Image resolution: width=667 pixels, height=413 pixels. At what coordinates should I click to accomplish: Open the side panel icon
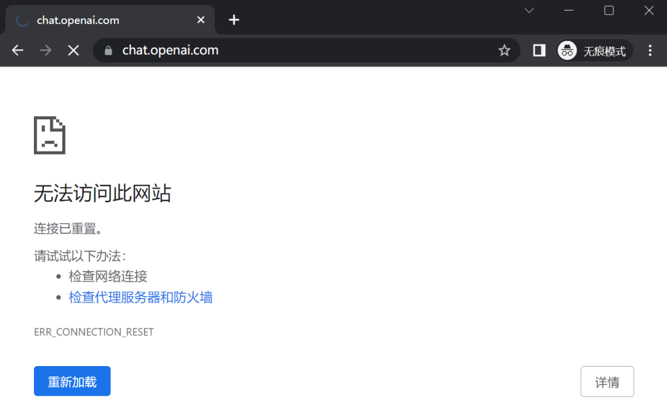pos(539,50)
